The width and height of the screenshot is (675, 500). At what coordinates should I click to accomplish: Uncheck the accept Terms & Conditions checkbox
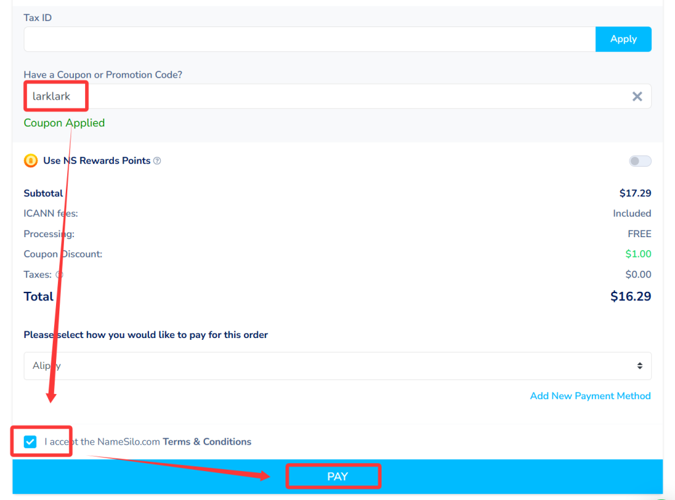(x=30, y=441)
